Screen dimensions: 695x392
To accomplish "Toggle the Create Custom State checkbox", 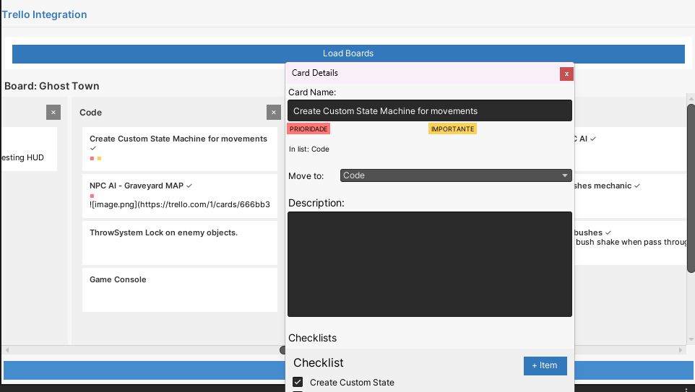I will click(298, 382).
